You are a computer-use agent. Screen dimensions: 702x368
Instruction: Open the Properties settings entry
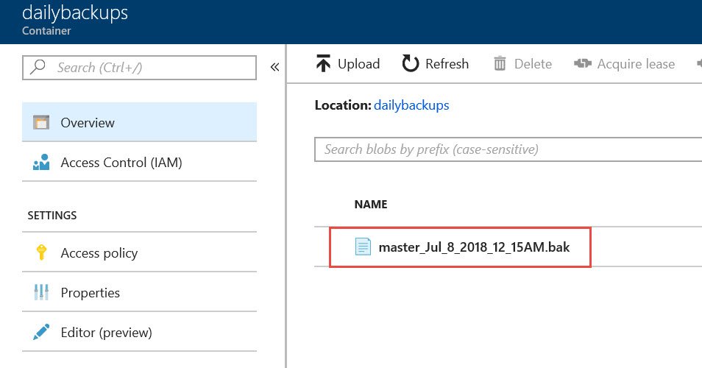point(139,292)
